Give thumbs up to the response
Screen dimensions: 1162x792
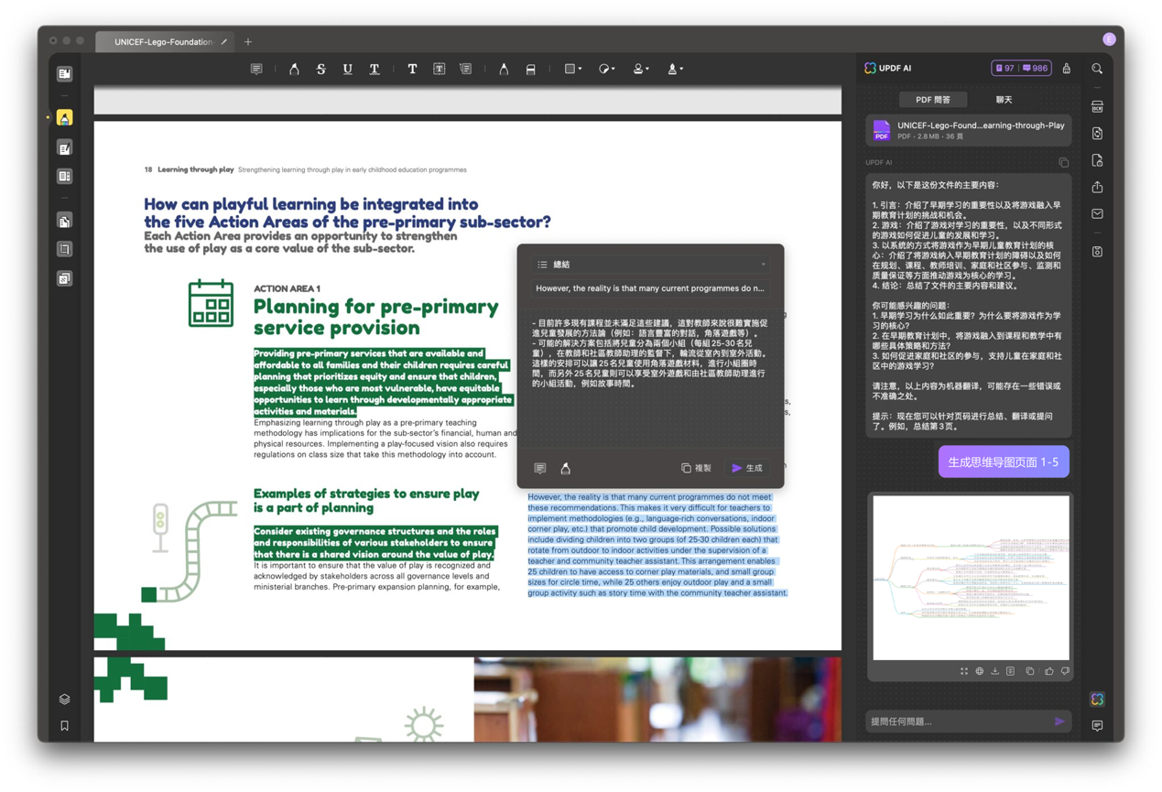(x=1049, y=671)
